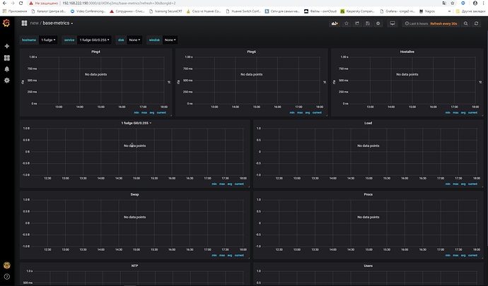
Task: Cycle view mode with the monitor icon
Action: tap(393, 23)
